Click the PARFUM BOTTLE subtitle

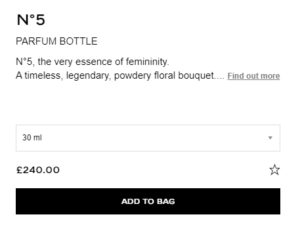[x=56, y=41]
